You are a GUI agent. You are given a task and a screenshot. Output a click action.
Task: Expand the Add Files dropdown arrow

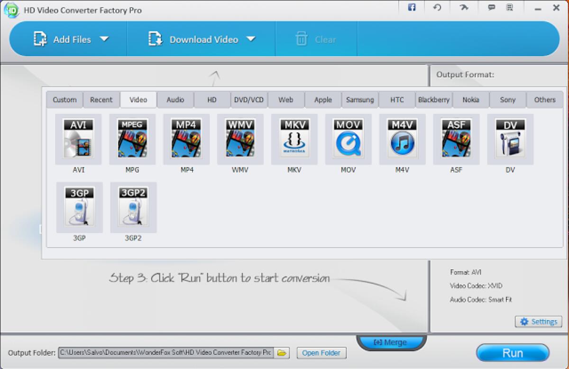point(105,40)
